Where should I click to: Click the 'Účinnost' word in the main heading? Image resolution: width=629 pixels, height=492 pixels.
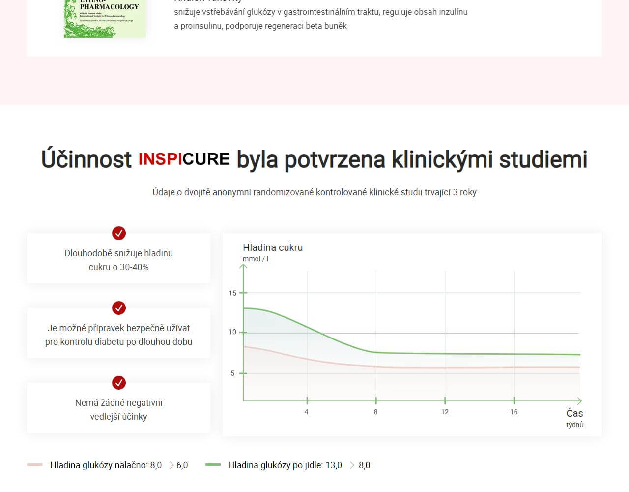(x=86, y=159)
